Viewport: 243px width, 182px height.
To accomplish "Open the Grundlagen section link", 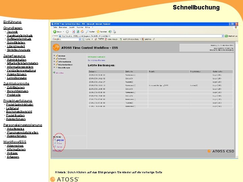I will click(13, 28).
